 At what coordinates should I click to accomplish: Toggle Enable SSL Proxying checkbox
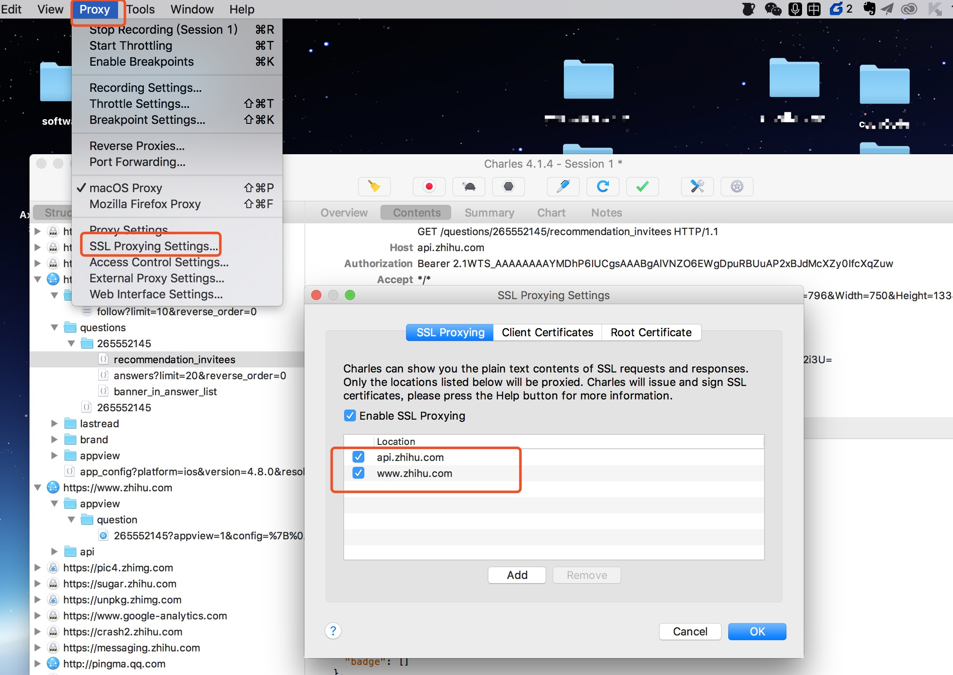[350, 416]
